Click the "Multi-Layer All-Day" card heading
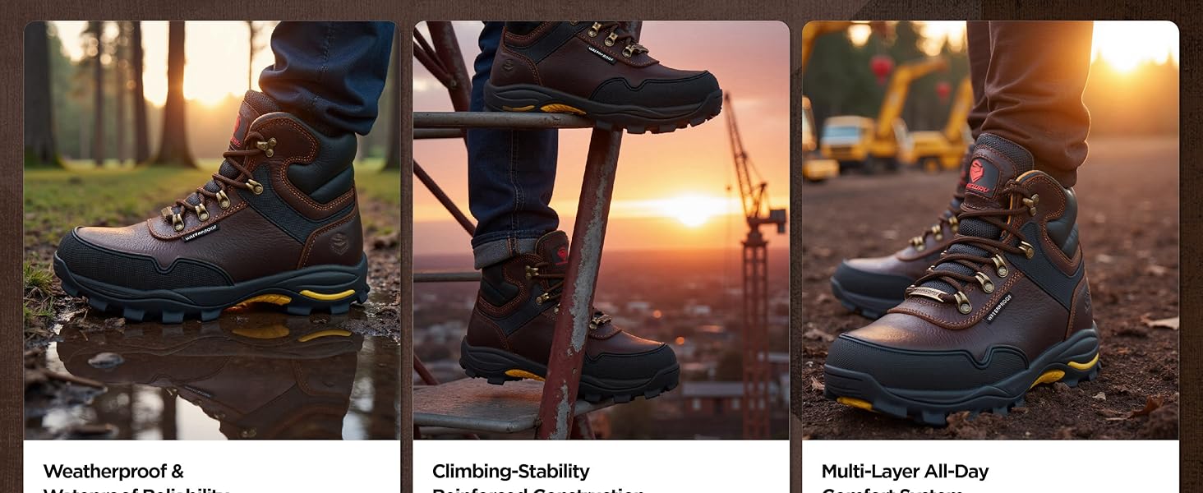1203x493 pixels. point(905,472)
